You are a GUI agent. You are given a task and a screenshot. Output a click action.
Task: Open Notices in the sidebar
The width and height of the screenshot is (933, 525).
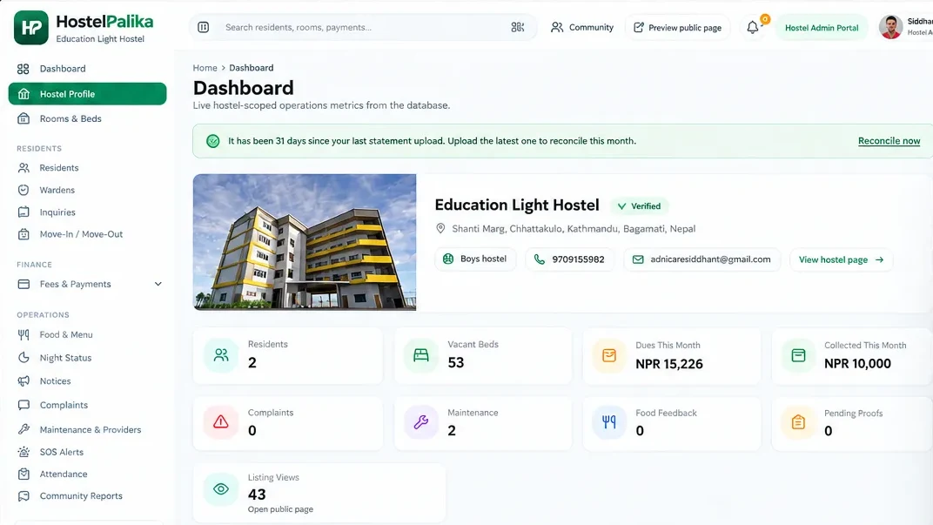pos(87,381)
